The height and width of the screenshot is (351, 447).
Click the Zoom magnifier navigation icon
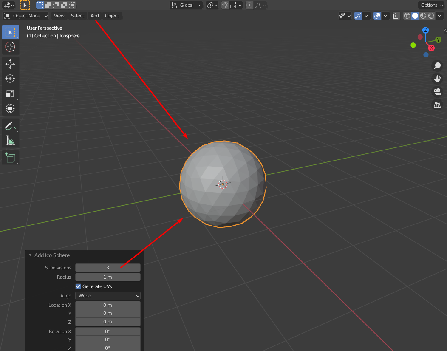click(x=437, y=65)
